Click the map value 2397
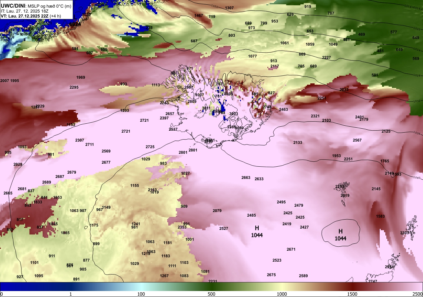 [164, 118]
